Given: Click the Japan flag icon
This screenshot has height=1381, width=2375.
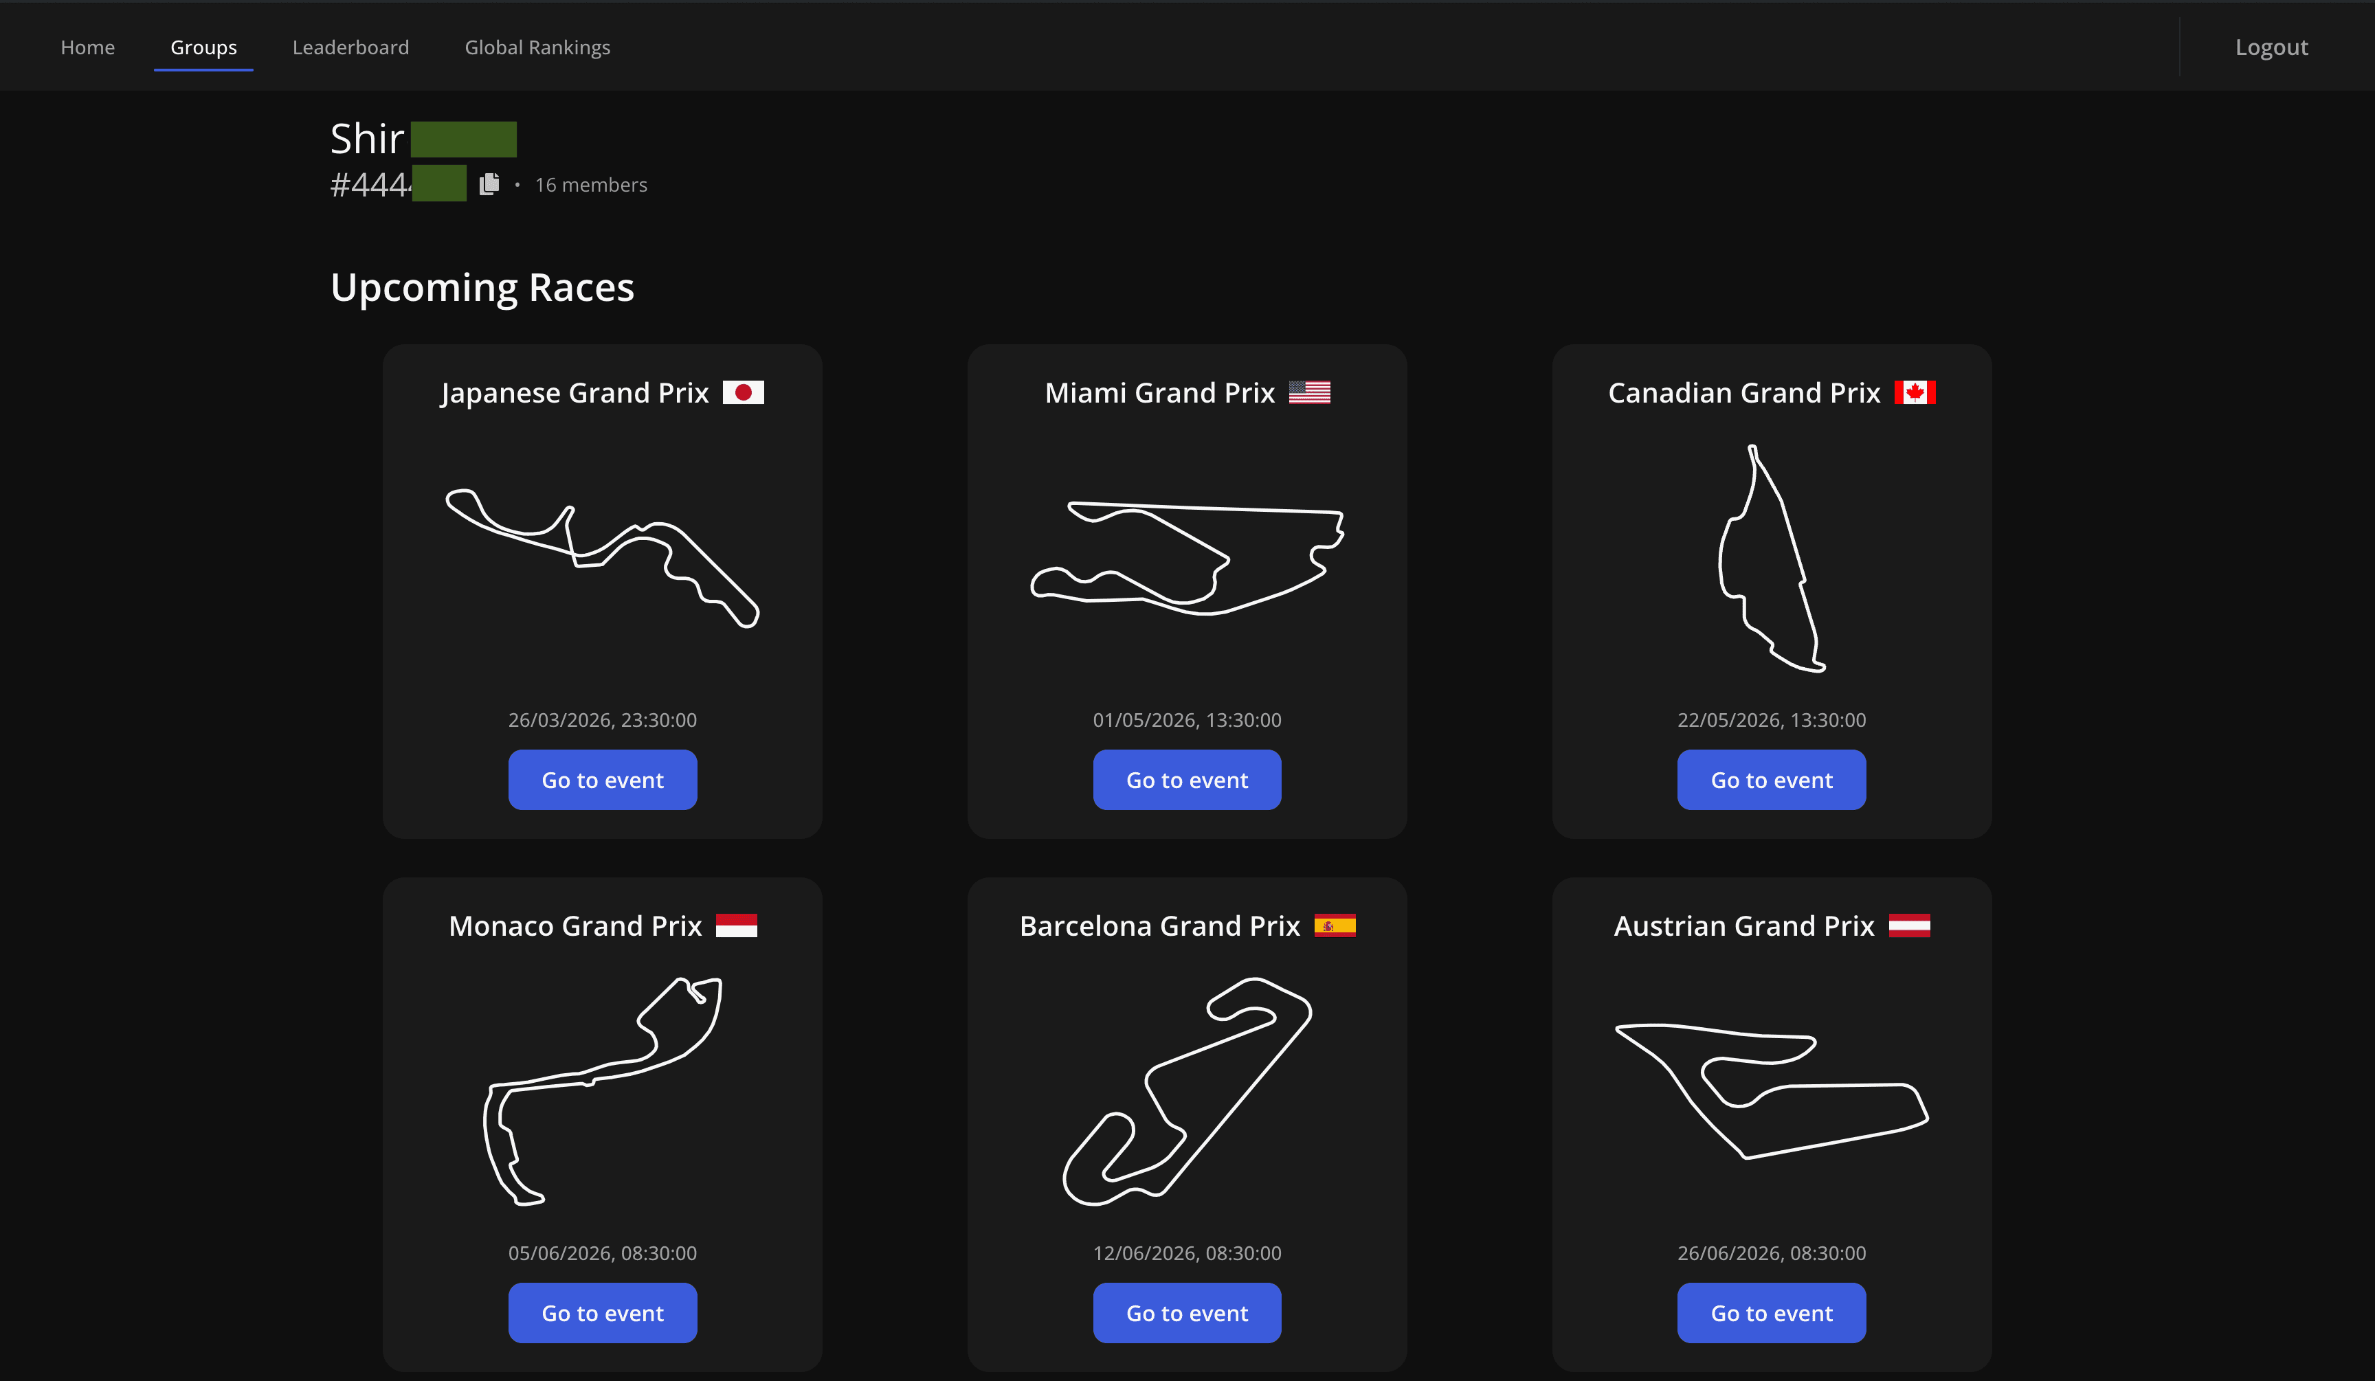Looking at the screenshot, I should tap(743, 392).
